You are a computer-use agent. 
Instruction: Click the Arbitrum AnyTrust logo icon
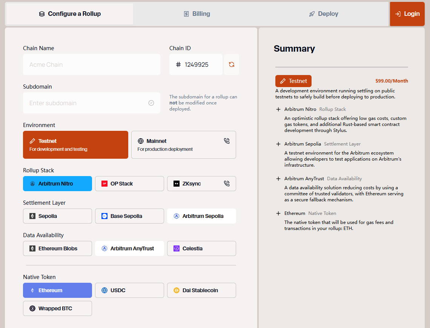point(104,248)
